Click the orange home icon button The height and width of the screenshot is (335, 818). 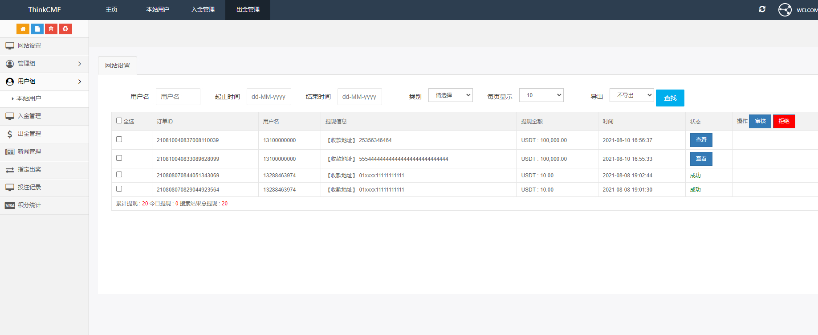click(x=23, y=29)
